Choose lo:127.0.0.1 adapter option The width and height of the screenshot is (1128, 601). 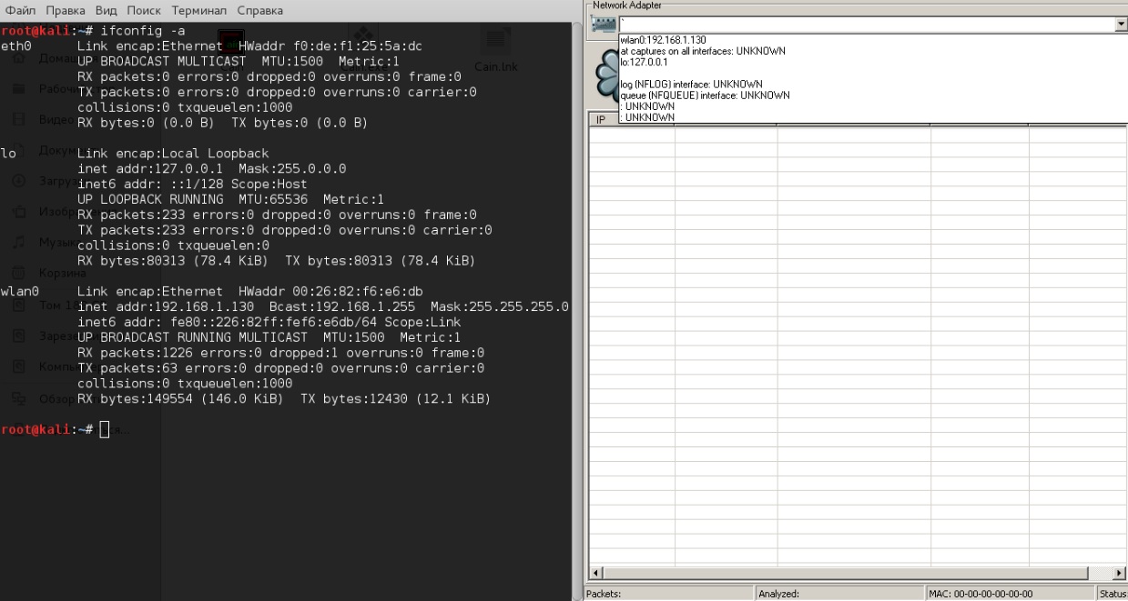[x=644, y=62]
